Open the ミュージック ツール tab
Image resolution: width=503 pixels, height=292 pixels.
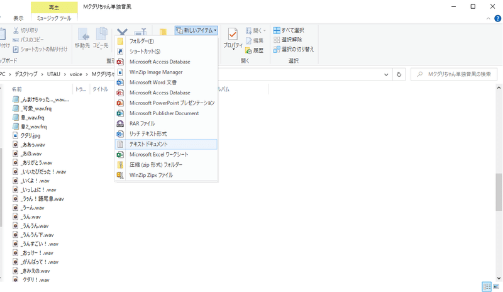tap(54, 18)
